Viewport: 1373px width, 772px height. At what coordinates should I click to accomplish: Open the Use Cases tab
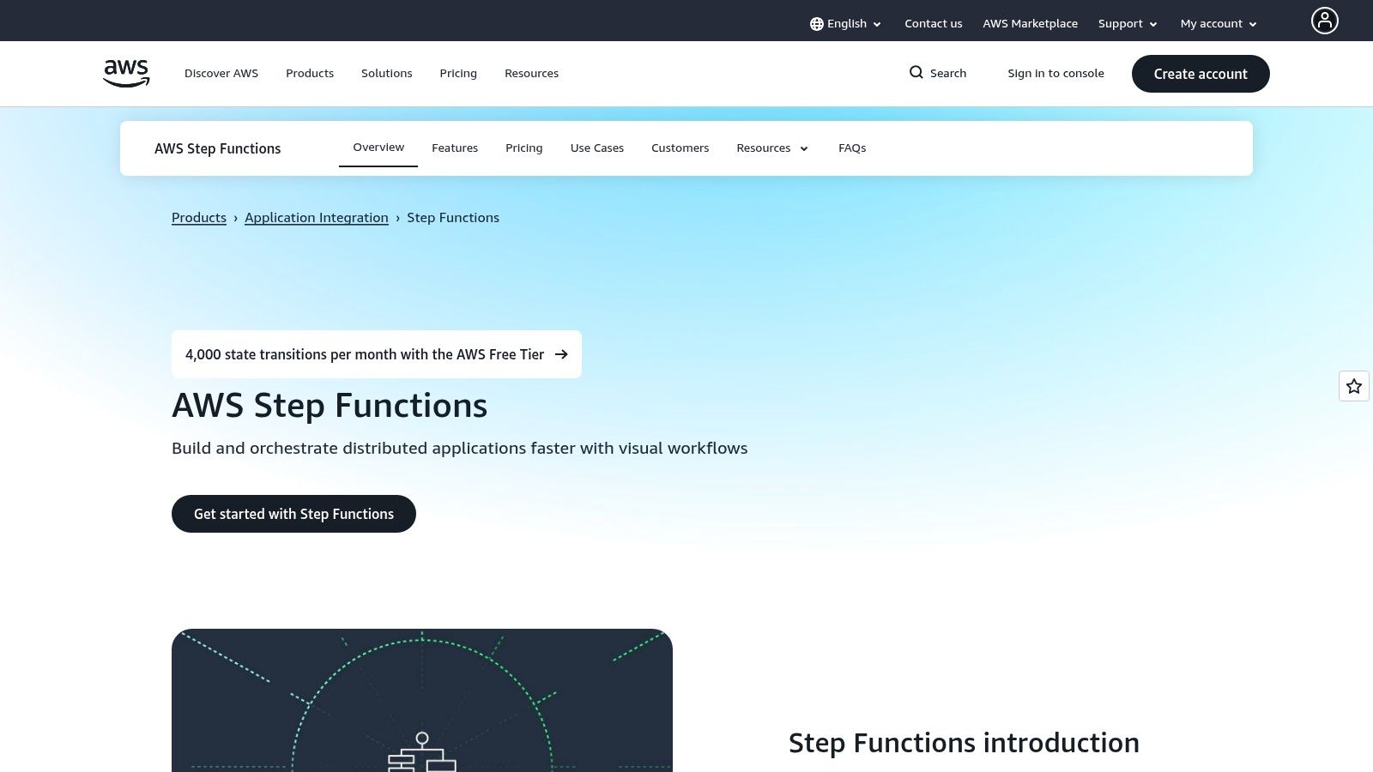point(597,148)
